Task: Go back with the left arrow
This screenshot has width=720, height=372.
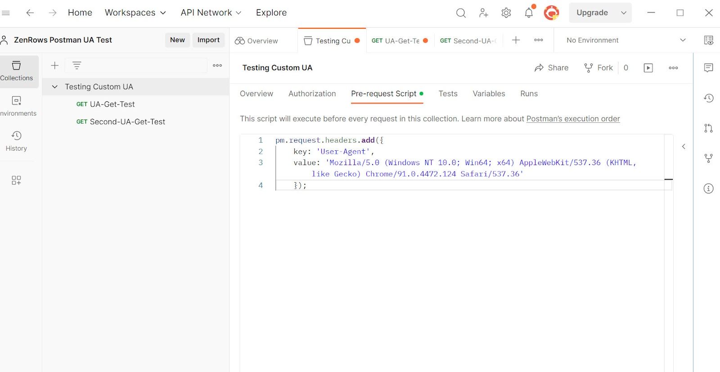Action: (x=30, y=13)
